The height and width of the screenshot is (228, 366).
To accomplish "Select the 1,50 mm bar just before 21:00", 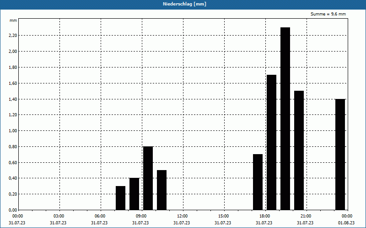I will click(x=299, y=150).
